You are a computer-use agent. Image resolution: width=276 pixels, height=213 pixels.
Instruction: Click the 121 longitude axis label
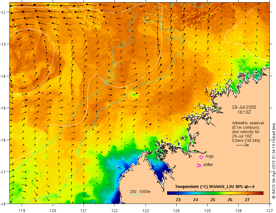pyautogui.click(x=84, y=210)
